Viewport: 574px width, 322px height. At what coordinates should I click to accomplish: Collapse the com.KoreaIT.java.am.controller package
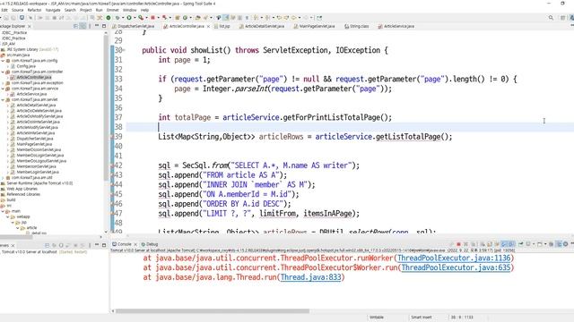pos(3,72)
